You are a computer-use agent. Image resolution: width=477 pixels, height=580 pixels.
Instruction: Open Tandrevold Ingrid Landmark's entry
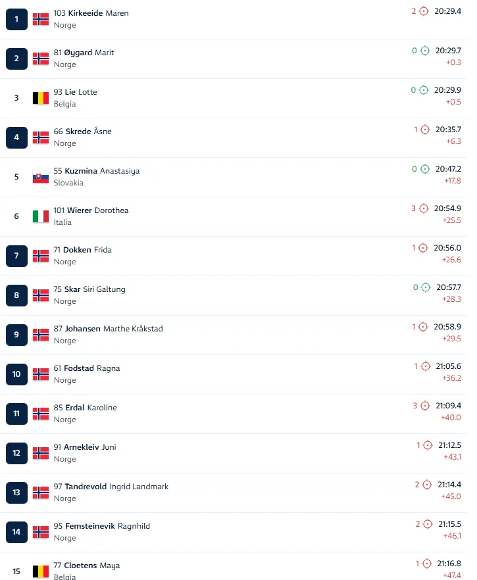click(111, 487)
